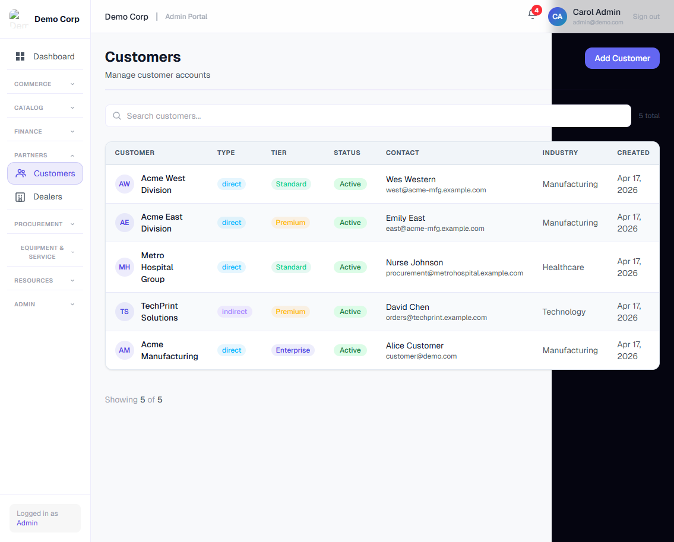Click contact name Nurse Johnson
674x542 pixels.
(x=414, y=262)
